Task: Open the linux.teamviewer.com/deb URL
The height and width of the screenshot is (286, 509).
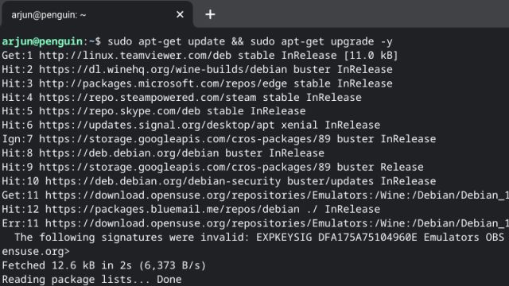Action: tap(135, 56)
